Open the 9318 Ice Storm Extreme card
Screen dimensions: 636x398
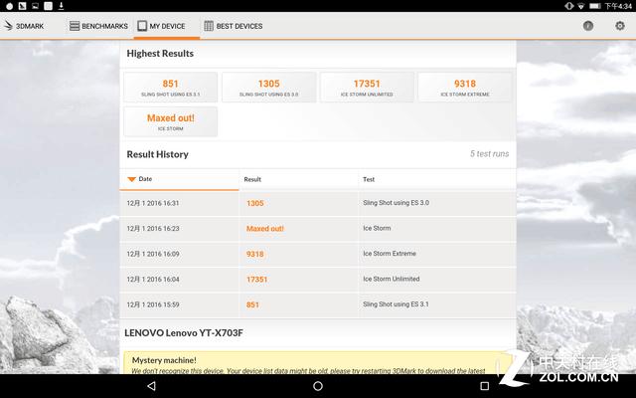coord(465,88)
